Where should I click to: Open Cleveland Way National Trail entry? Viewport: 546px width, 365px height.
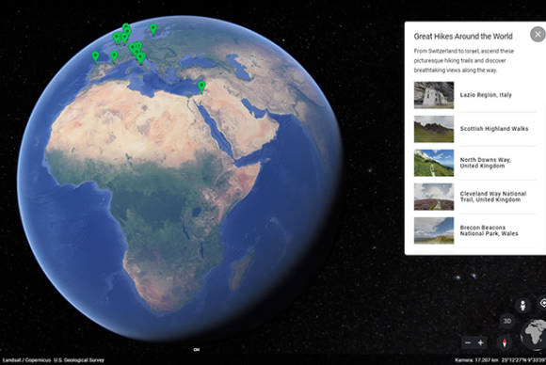pos(475,197)
